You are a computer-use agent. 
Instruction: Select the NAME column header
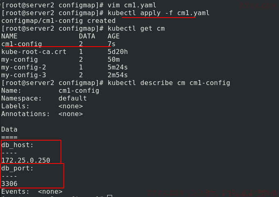(x=9, y=36)
